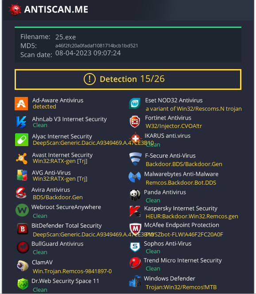This screenshot has width=256, height=294.
Task: Click the 25.exe filename text
Action: (x=66, y=37)
